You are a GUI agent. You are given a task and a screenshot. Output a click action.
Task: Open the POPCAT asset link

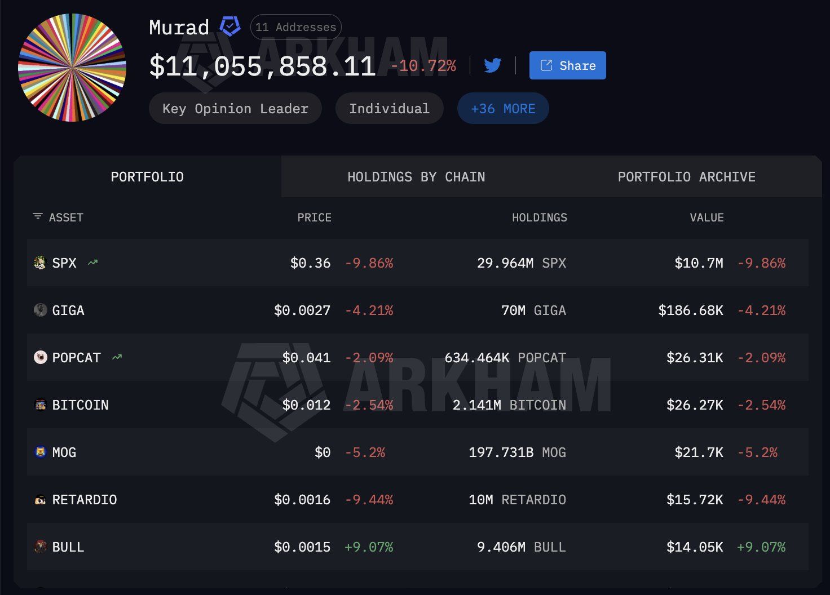click(x=76, y=357)
